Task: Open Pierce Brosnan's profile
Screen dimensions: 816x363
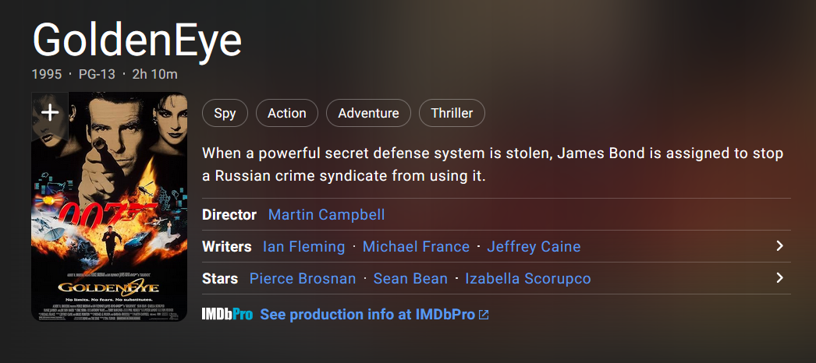Action: coord(303,279)
